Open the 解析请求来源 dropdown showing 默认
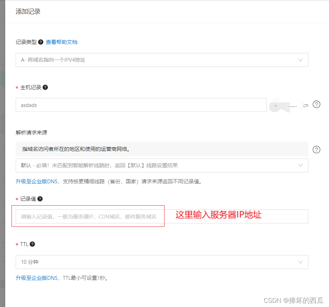This screenshot has width=329, height=307. pos(162,166)
